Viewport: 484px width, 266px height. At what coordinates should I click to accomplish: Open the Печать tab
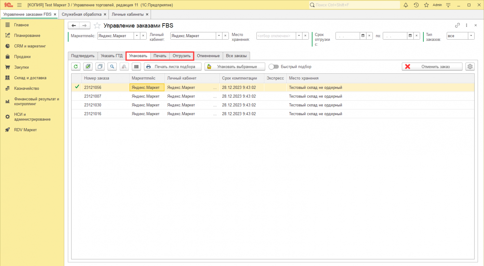[160, 56]
